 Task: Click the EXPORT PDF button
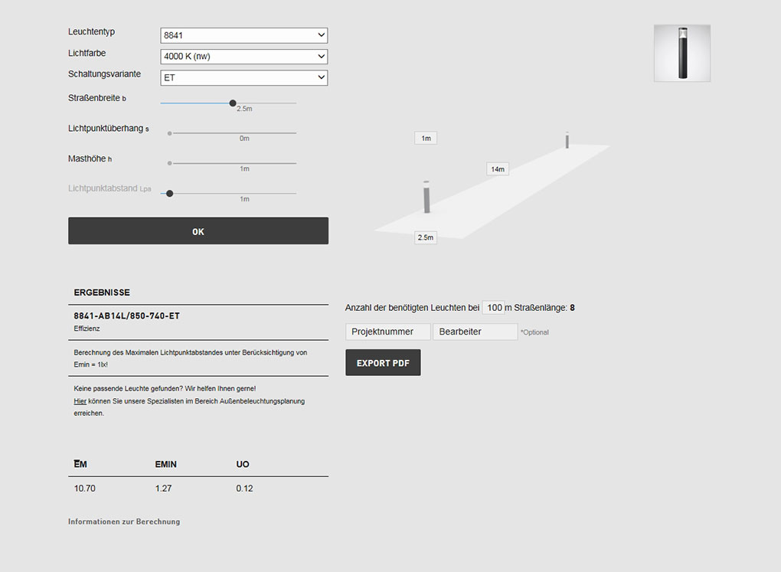[383, 363]
